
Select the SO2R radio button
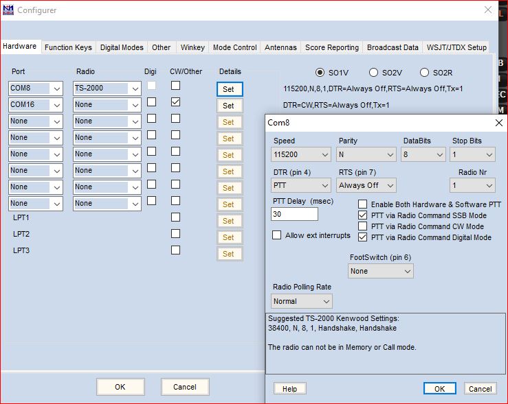point(424,73)
